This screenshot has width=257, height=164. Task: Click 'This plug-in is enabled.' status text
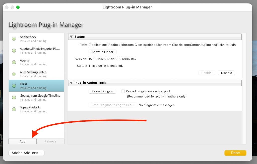click(106, 66)
